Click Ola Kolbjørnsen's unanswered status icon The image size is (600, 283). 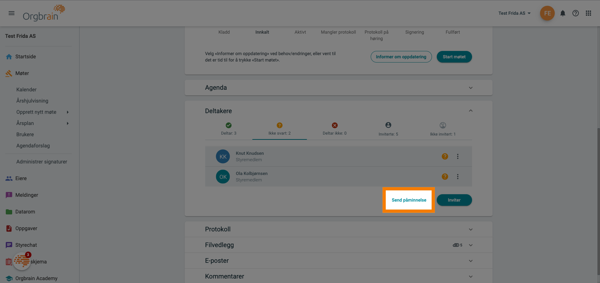445,177
